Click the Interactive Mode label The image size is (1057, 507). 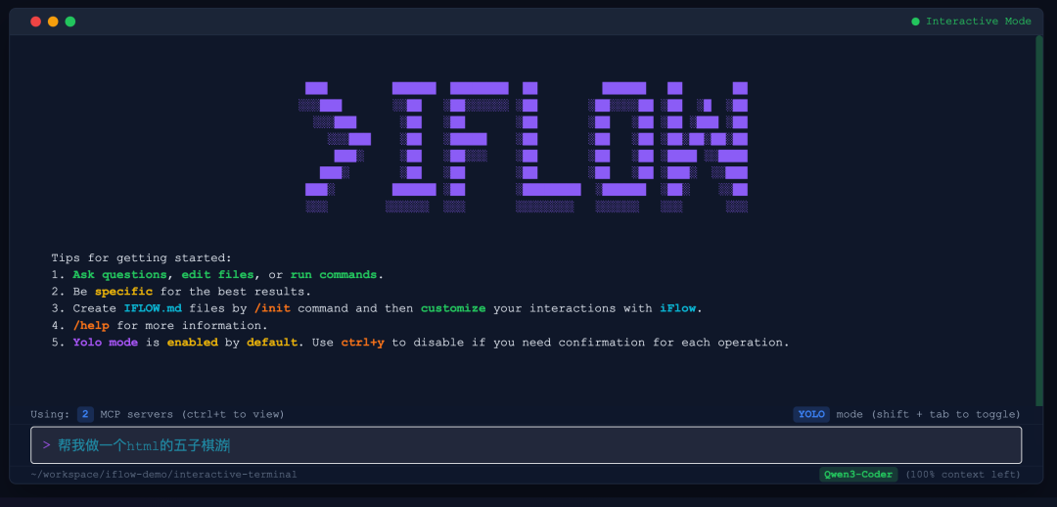tap(978, 22)
